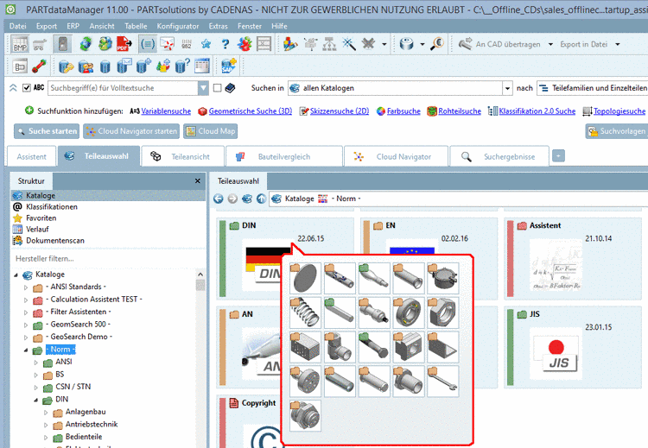This screenshot has width=648, height=448.
Task: Click the back arrow in Teileauswahl navigation
Action: 219,199
